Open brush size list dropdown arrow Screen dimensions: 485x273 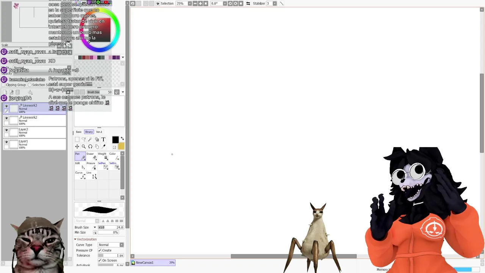pos(122,92)
